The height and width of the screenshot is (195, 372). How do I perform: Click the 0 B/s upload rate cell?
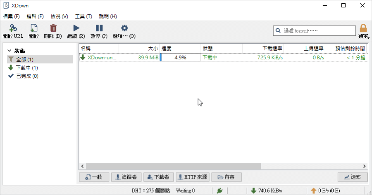point(318,57)
